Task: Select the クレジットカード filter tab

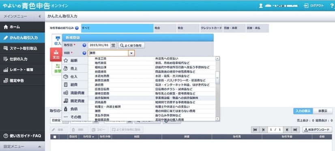Action: point(211,28)
